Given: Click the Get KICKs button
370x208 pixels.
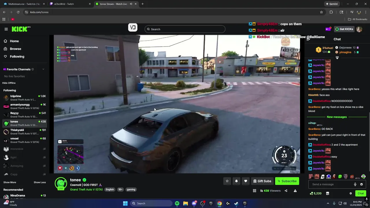Looking at the screenshot, I should (x=344, y=29).
